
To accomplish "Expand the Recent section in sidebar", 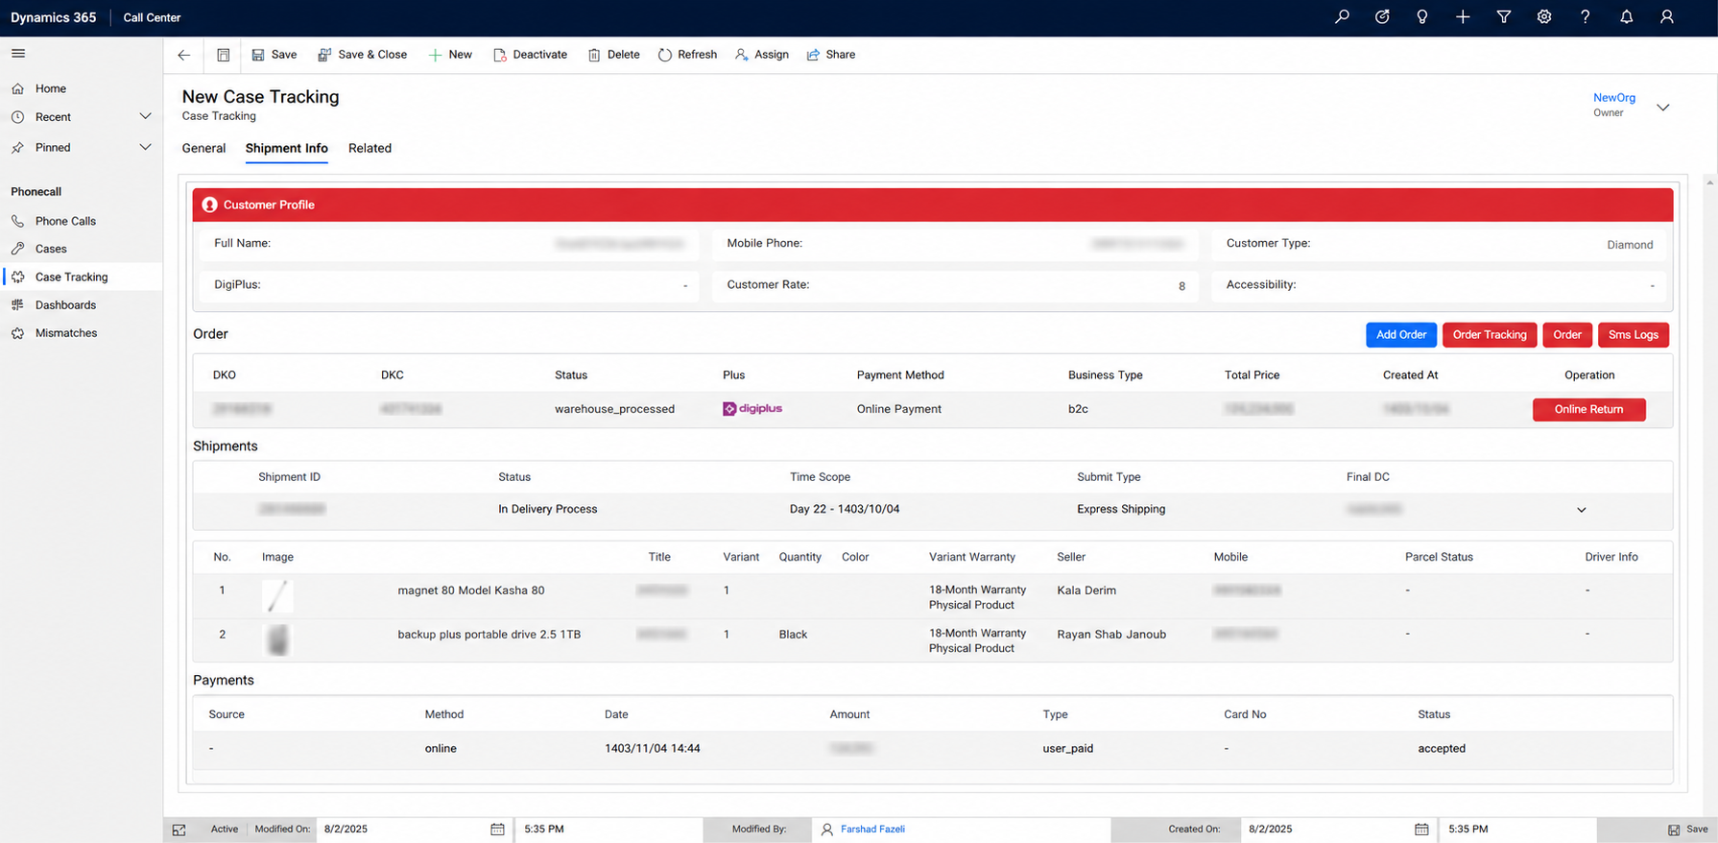I will pos(146,117).
